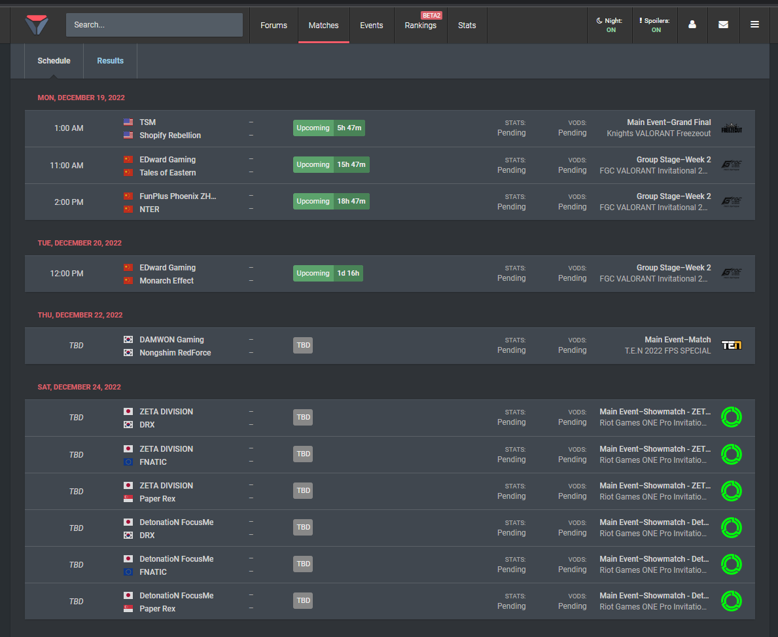The width and height of the screenshot is (778, 637).
Task: Click the Upcoming 15h 47m badge
Action: (331, 165)
